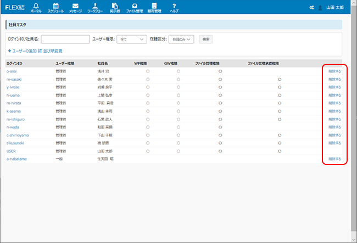
Task: Click 削除する in the h-uema row
Action: point(334,95)
